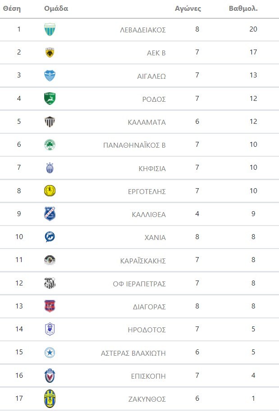Click the ΡΟΔΟΣ green shield crest
The width and height of the screenshot is (279, 412).
pos(50,99)
